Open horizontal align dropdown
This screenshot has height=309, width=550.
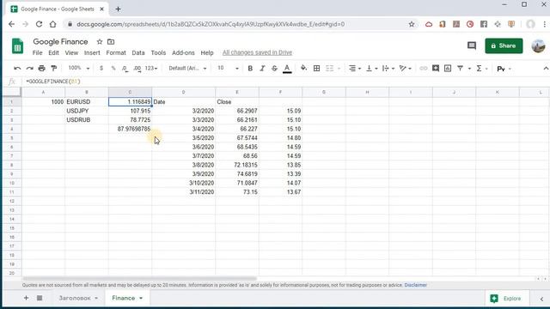pyautogui.click(x=355, y=69)
